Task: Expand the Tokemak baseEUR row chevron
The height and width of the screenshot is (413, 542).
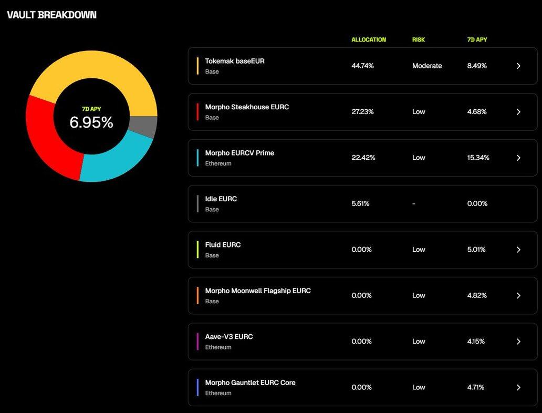Action: [518, 66]
